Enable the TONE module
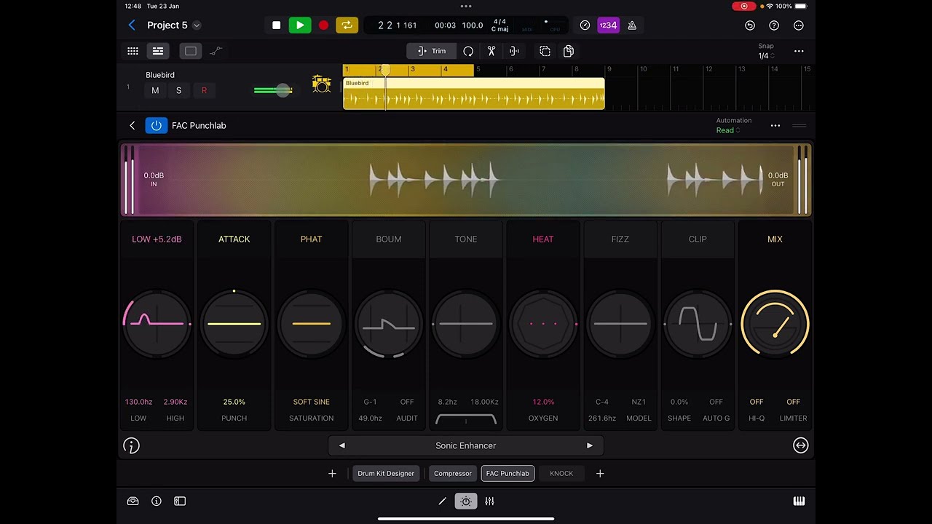 (466, 239)
